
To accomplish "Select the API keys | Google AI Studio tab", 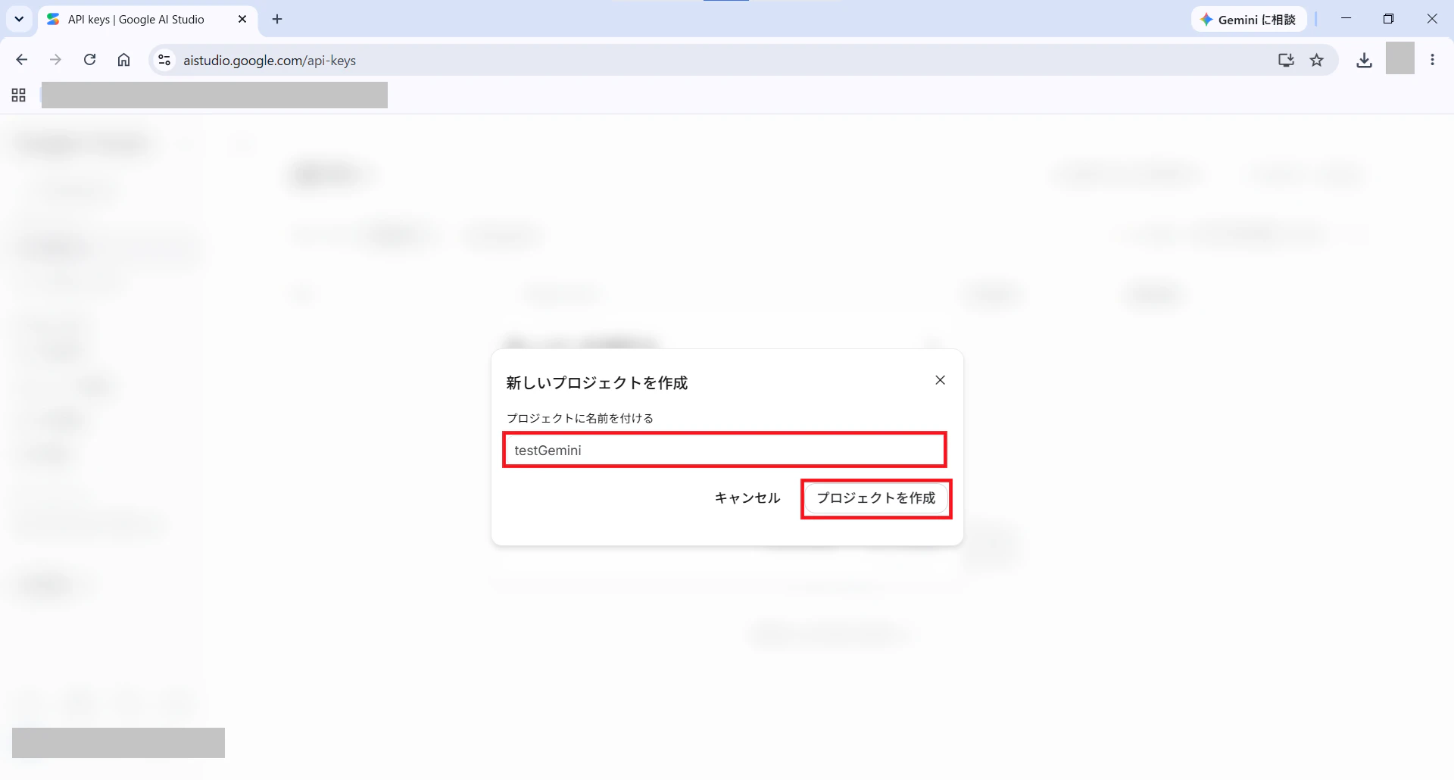I will [136, 20].
